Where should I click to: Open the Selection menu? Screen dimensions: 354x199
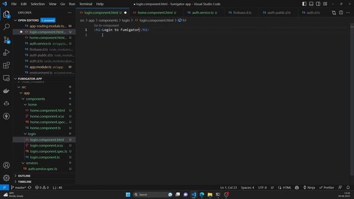(38, 4)
